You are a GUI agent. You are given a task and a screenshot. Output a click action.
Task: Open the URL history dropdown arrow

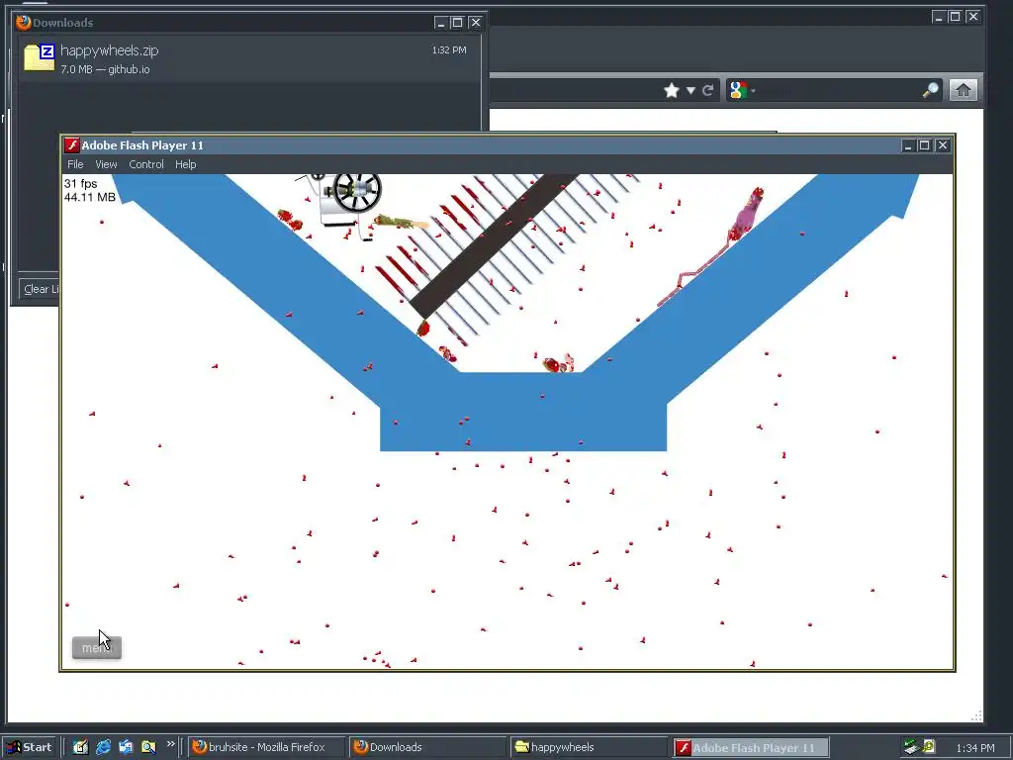click(691, 90)
